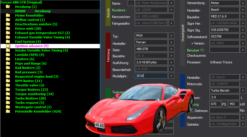Screen dimensions: 247x137
Task: Click the Besonderheit input field
Action: 151,69
